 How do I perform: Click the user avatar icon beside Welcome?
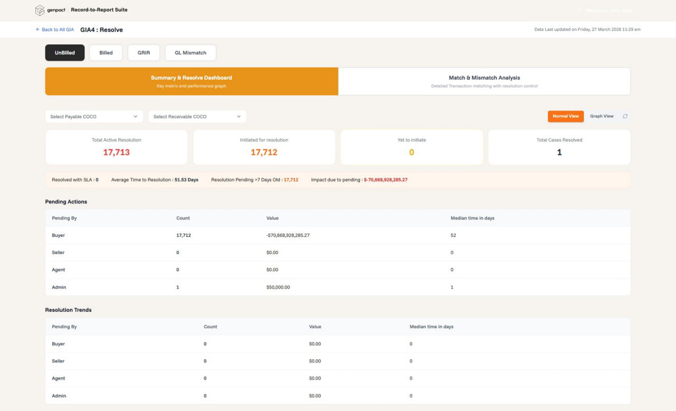[579, 11]
